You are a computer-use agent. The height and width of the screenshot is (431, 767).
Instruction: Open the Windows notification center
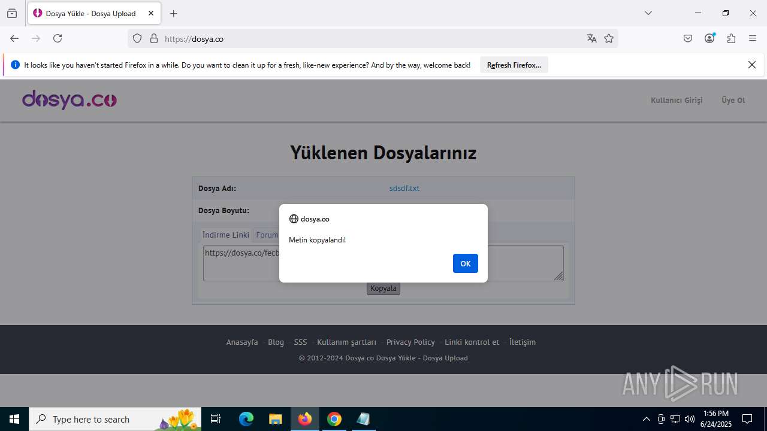point(747,419)
